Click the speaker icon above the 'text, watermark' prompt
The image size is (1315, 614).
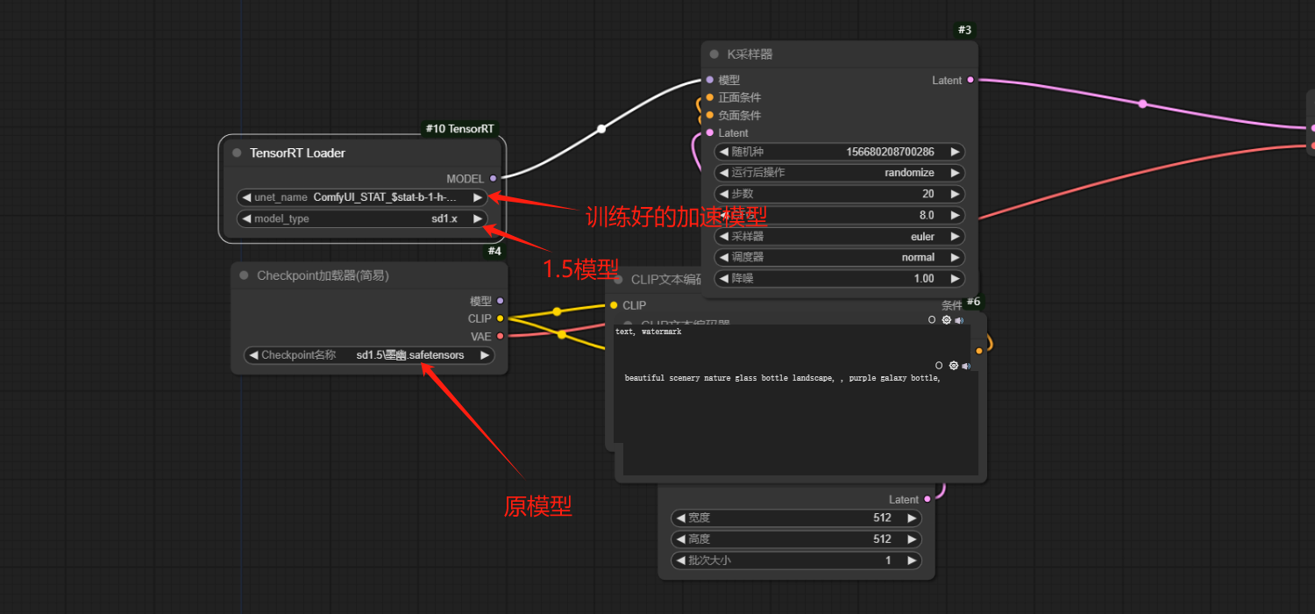[x=959, y=320]
